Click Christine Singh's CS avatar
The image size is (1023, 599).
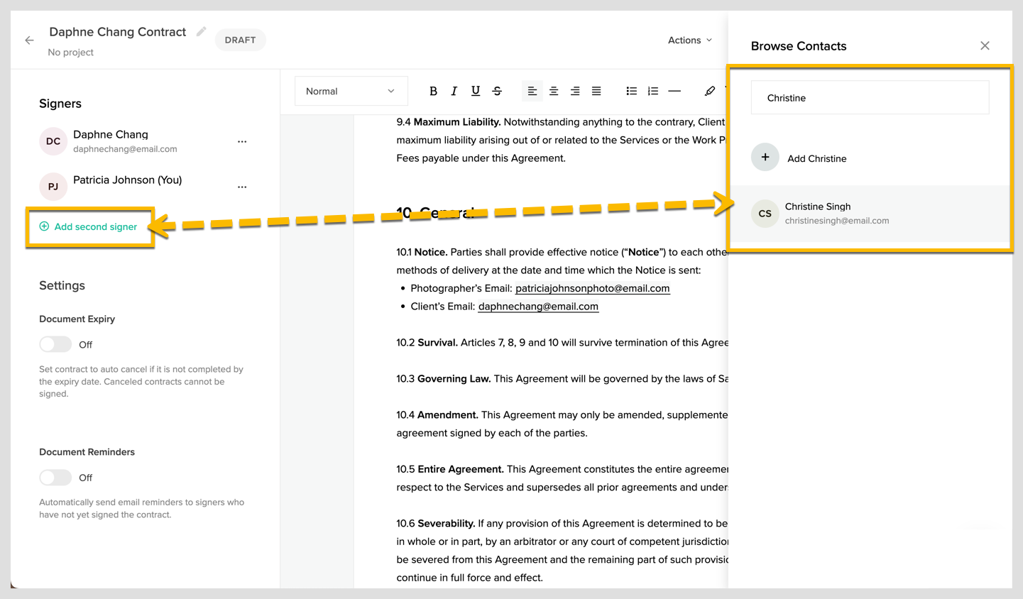(765, 213)
